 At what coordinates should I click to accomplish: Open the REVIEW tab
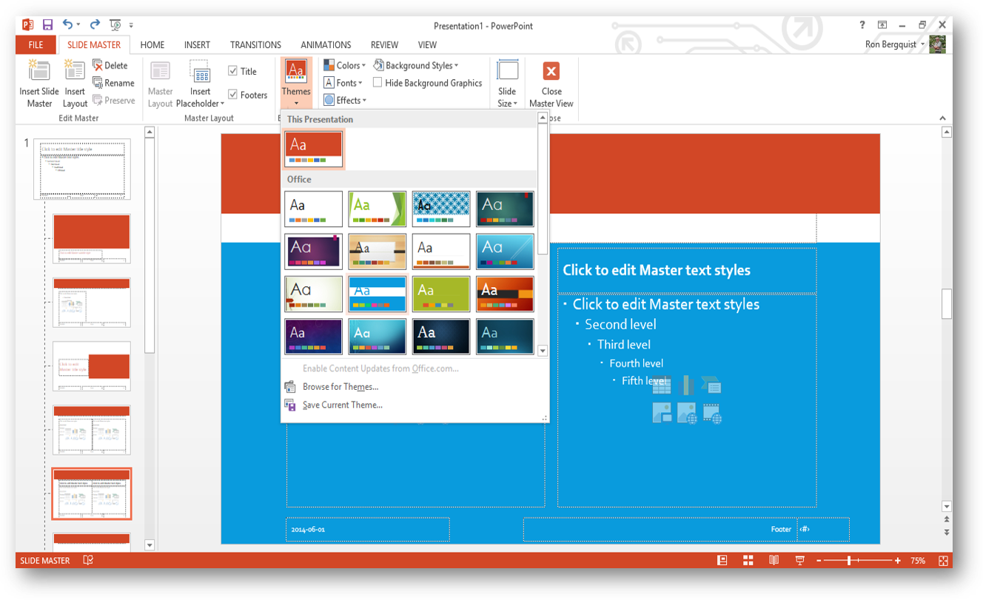coord(384,45)
